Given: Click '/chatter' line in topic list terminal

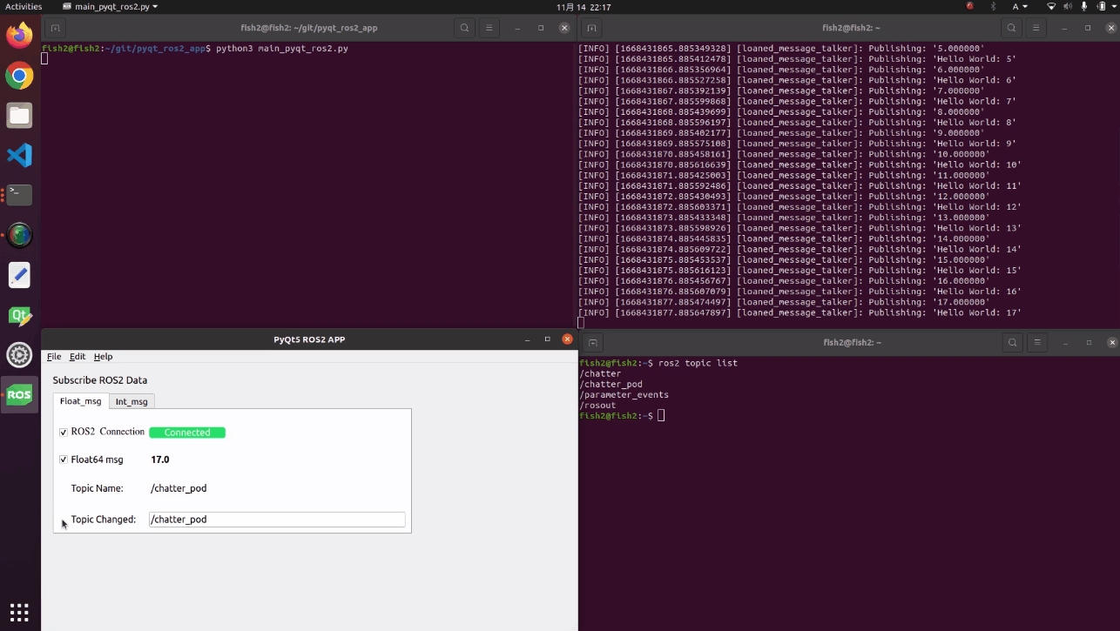Looking at the screenshot, I should (x=600, y=374).
